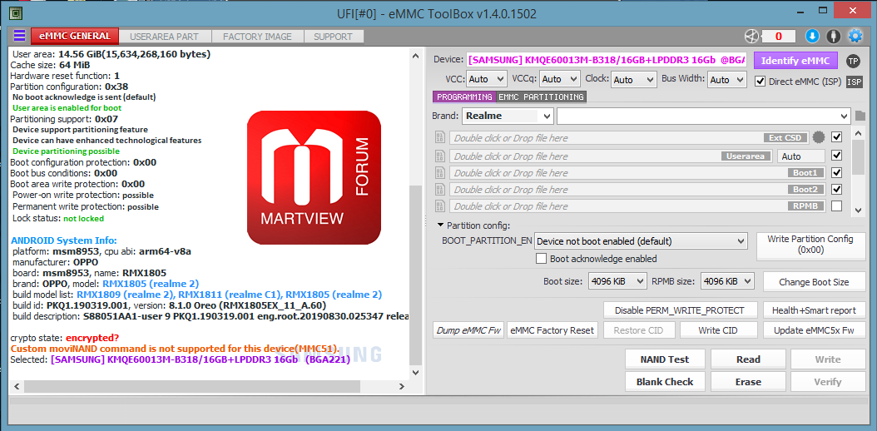
Task: Click the blue download updates icon
Action: (812, 37)
